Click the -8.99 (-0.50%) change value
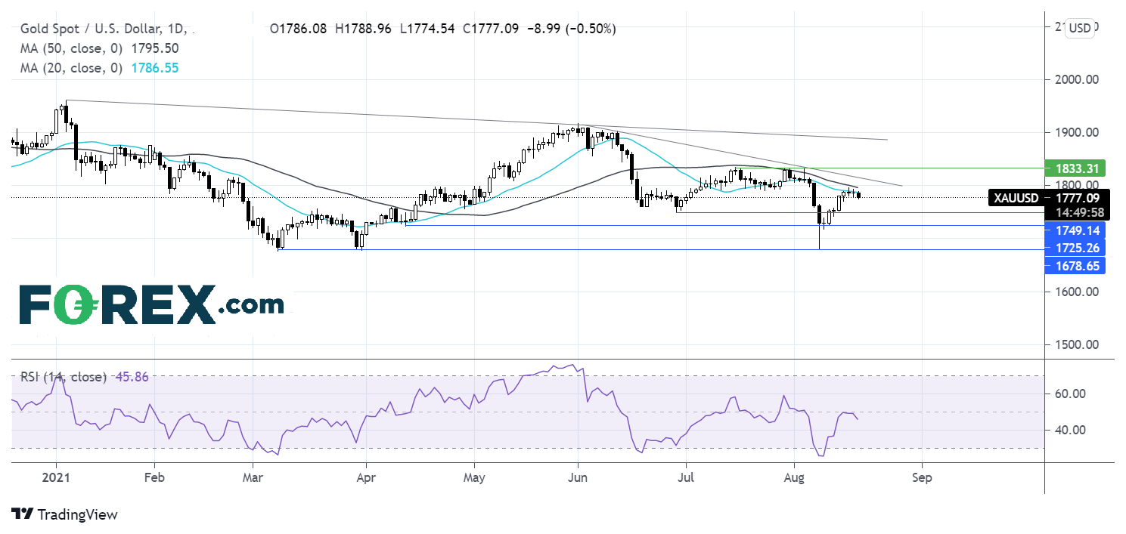1126x534 pixels. point(571,29)
